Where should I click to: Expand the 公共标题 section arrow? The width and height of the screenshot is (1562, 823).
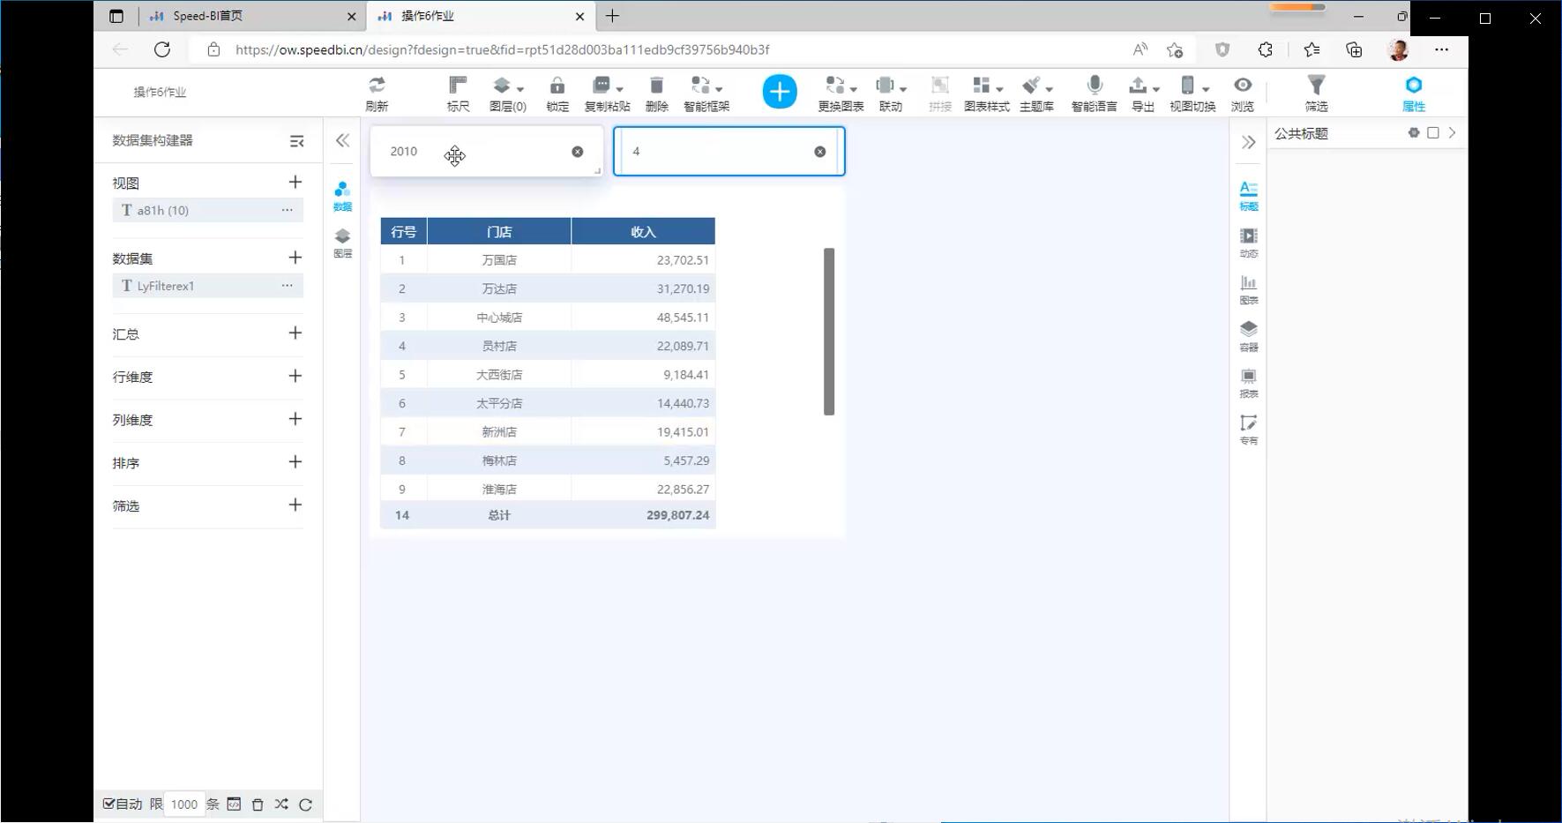tap(1453, 133)
